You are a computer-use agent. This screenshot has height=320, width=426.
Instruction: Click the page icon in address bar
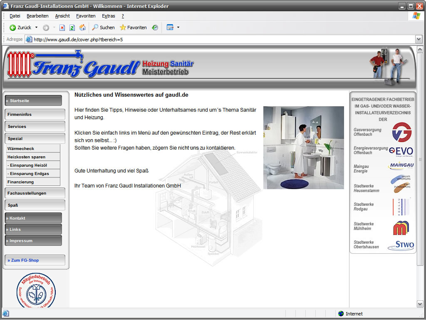click(29, 40)
